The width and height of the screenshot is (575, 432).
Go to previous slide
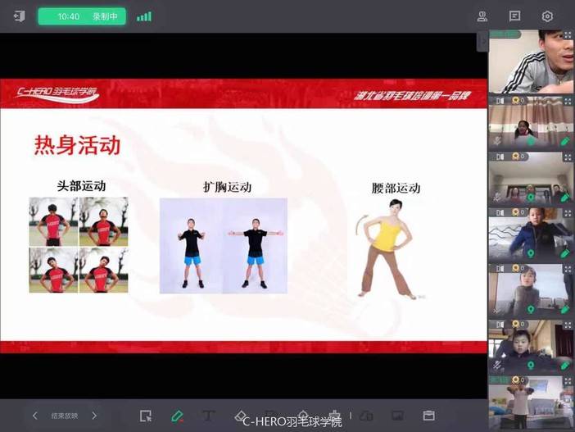[34, 416]
